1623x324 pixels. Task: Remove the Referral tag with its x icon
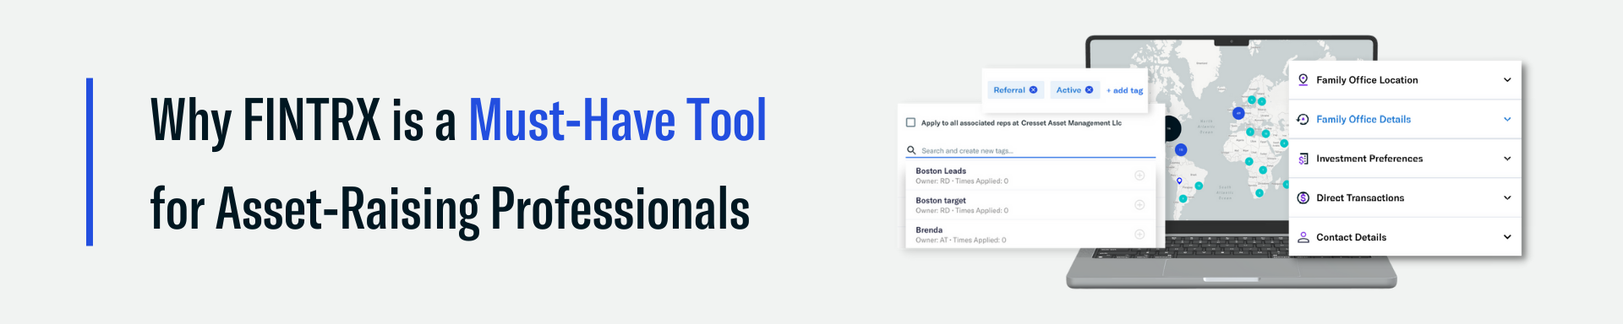1033,89
